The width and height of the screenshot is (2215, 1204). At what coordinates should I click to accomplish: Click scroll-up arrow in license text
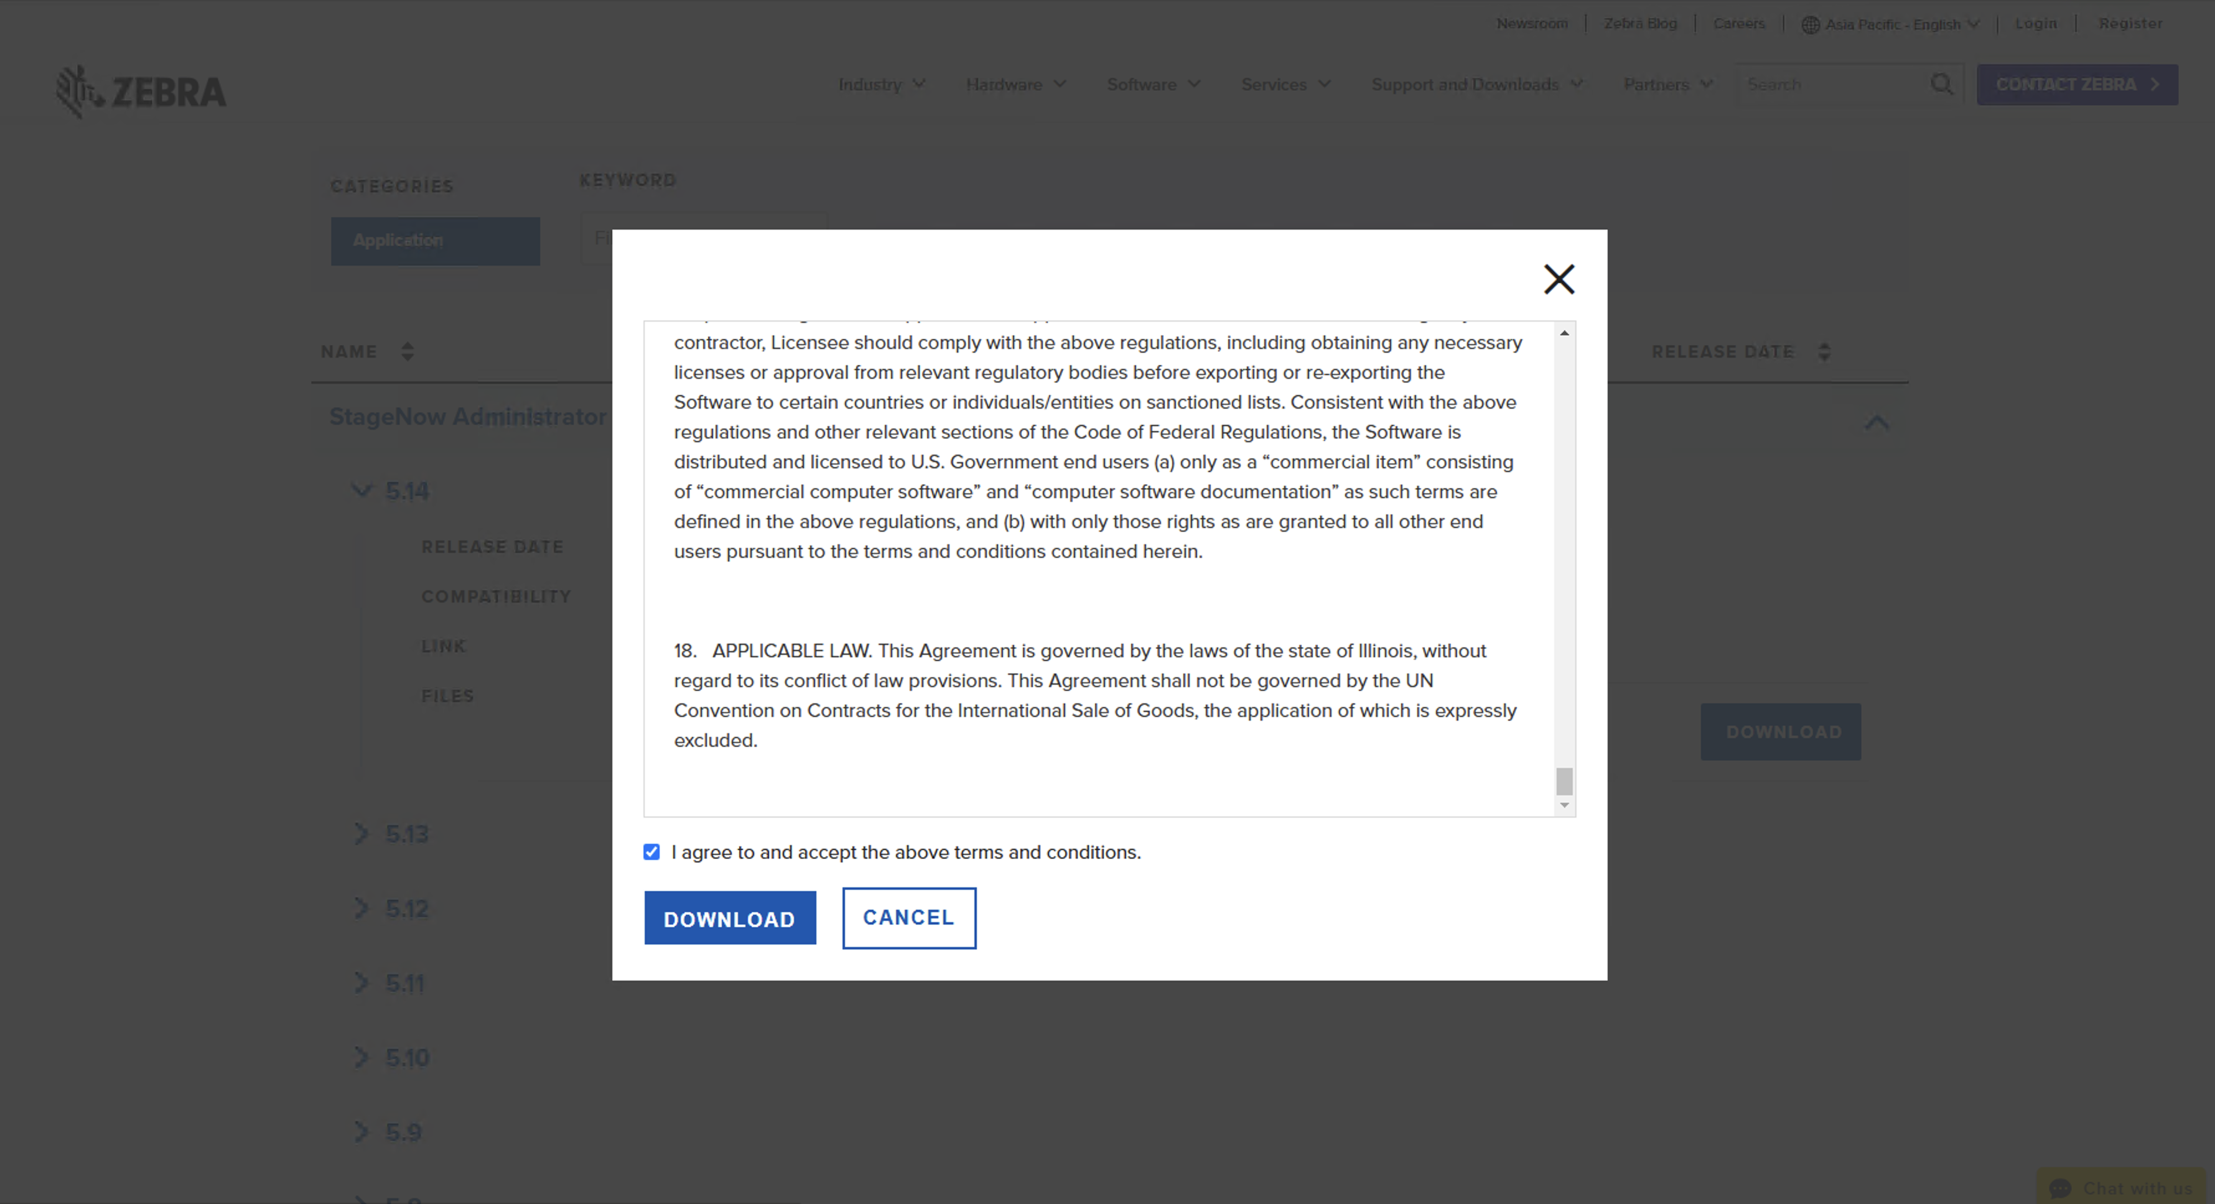point(1564,333)
